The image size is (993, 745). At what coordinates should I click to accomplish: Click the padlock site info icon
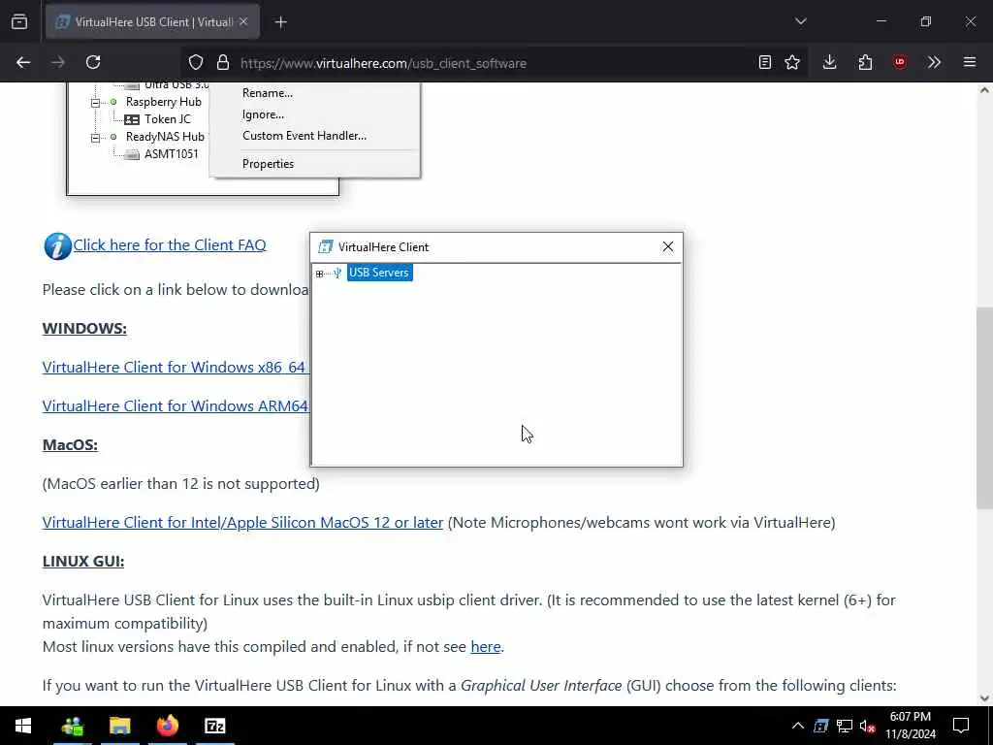pyautogui.click(x=222, y=63)
